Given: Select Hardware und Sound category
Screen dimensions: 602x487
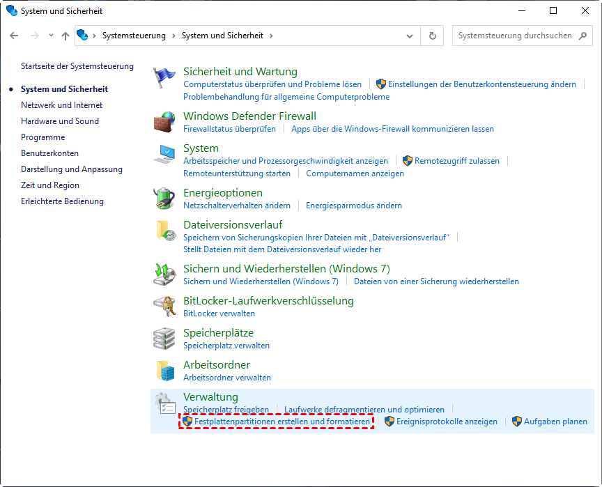Looking at the screenshot, I should (x=60, y=121).
